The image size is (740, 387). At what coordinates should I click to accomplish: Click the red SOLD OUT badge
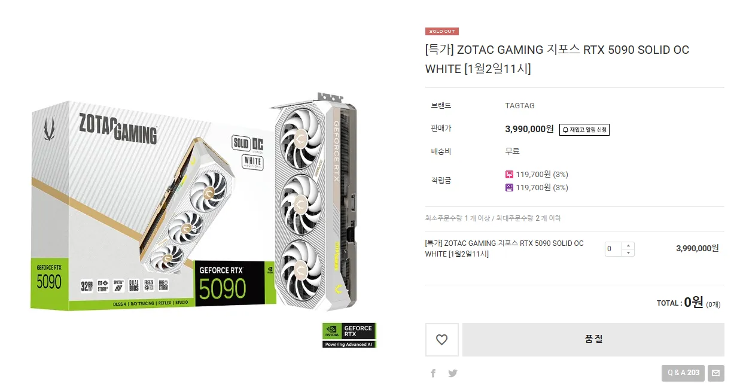tap(442, 31)
